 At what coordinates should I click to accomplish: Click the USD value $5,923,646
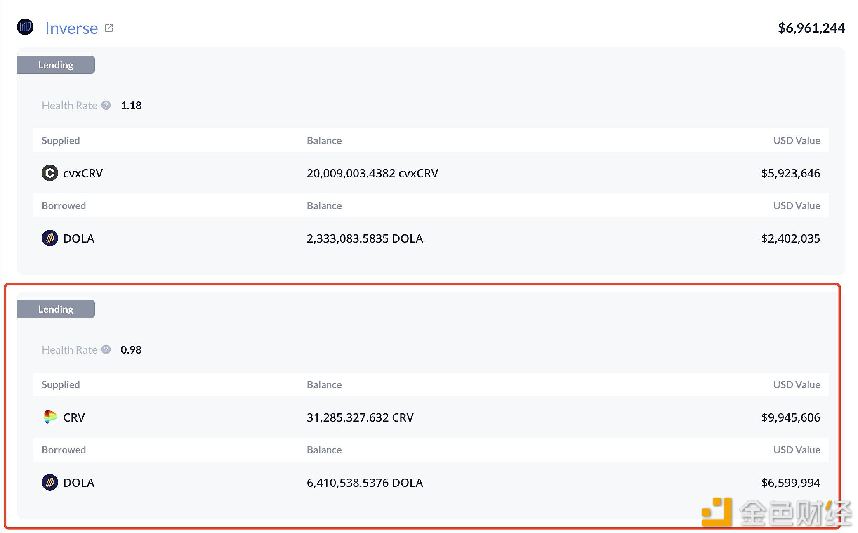pyautogui.click(x=791, y=173)
